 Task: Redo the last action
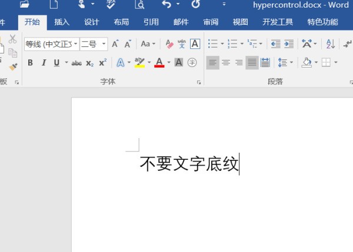point(195,4)
